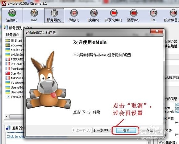Screen dimensions: 179x144
Task: Click the server list horizontal scrollbar left arrow
Action: 7,117
